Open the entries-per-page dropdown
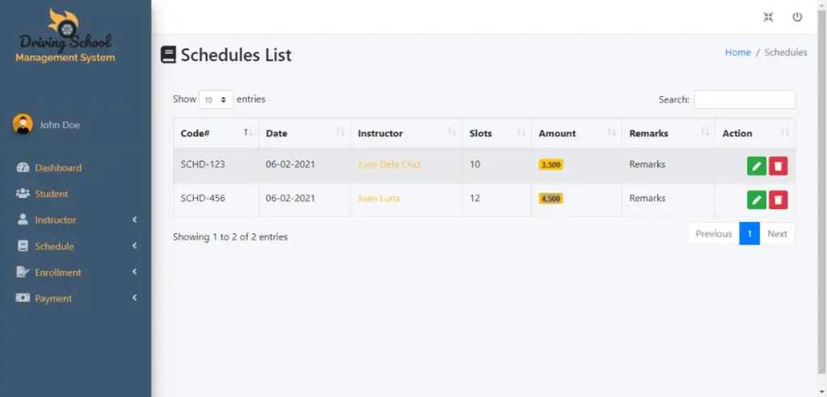Image resolution: width=827 pixels, height=397 pixels. coord(216,99)
